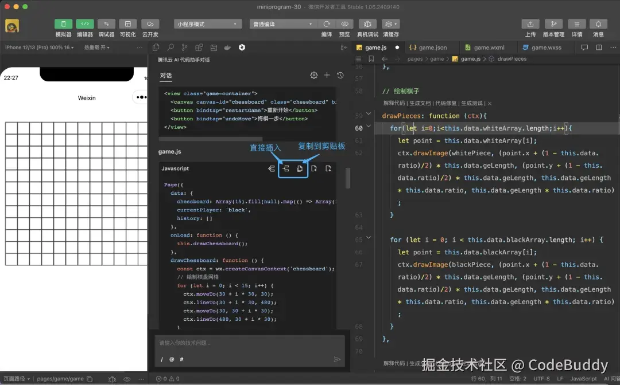Viewport: 620px width, 385px height.
Task: Switch to the game.json tab
Action: click(x=428, y=48)
